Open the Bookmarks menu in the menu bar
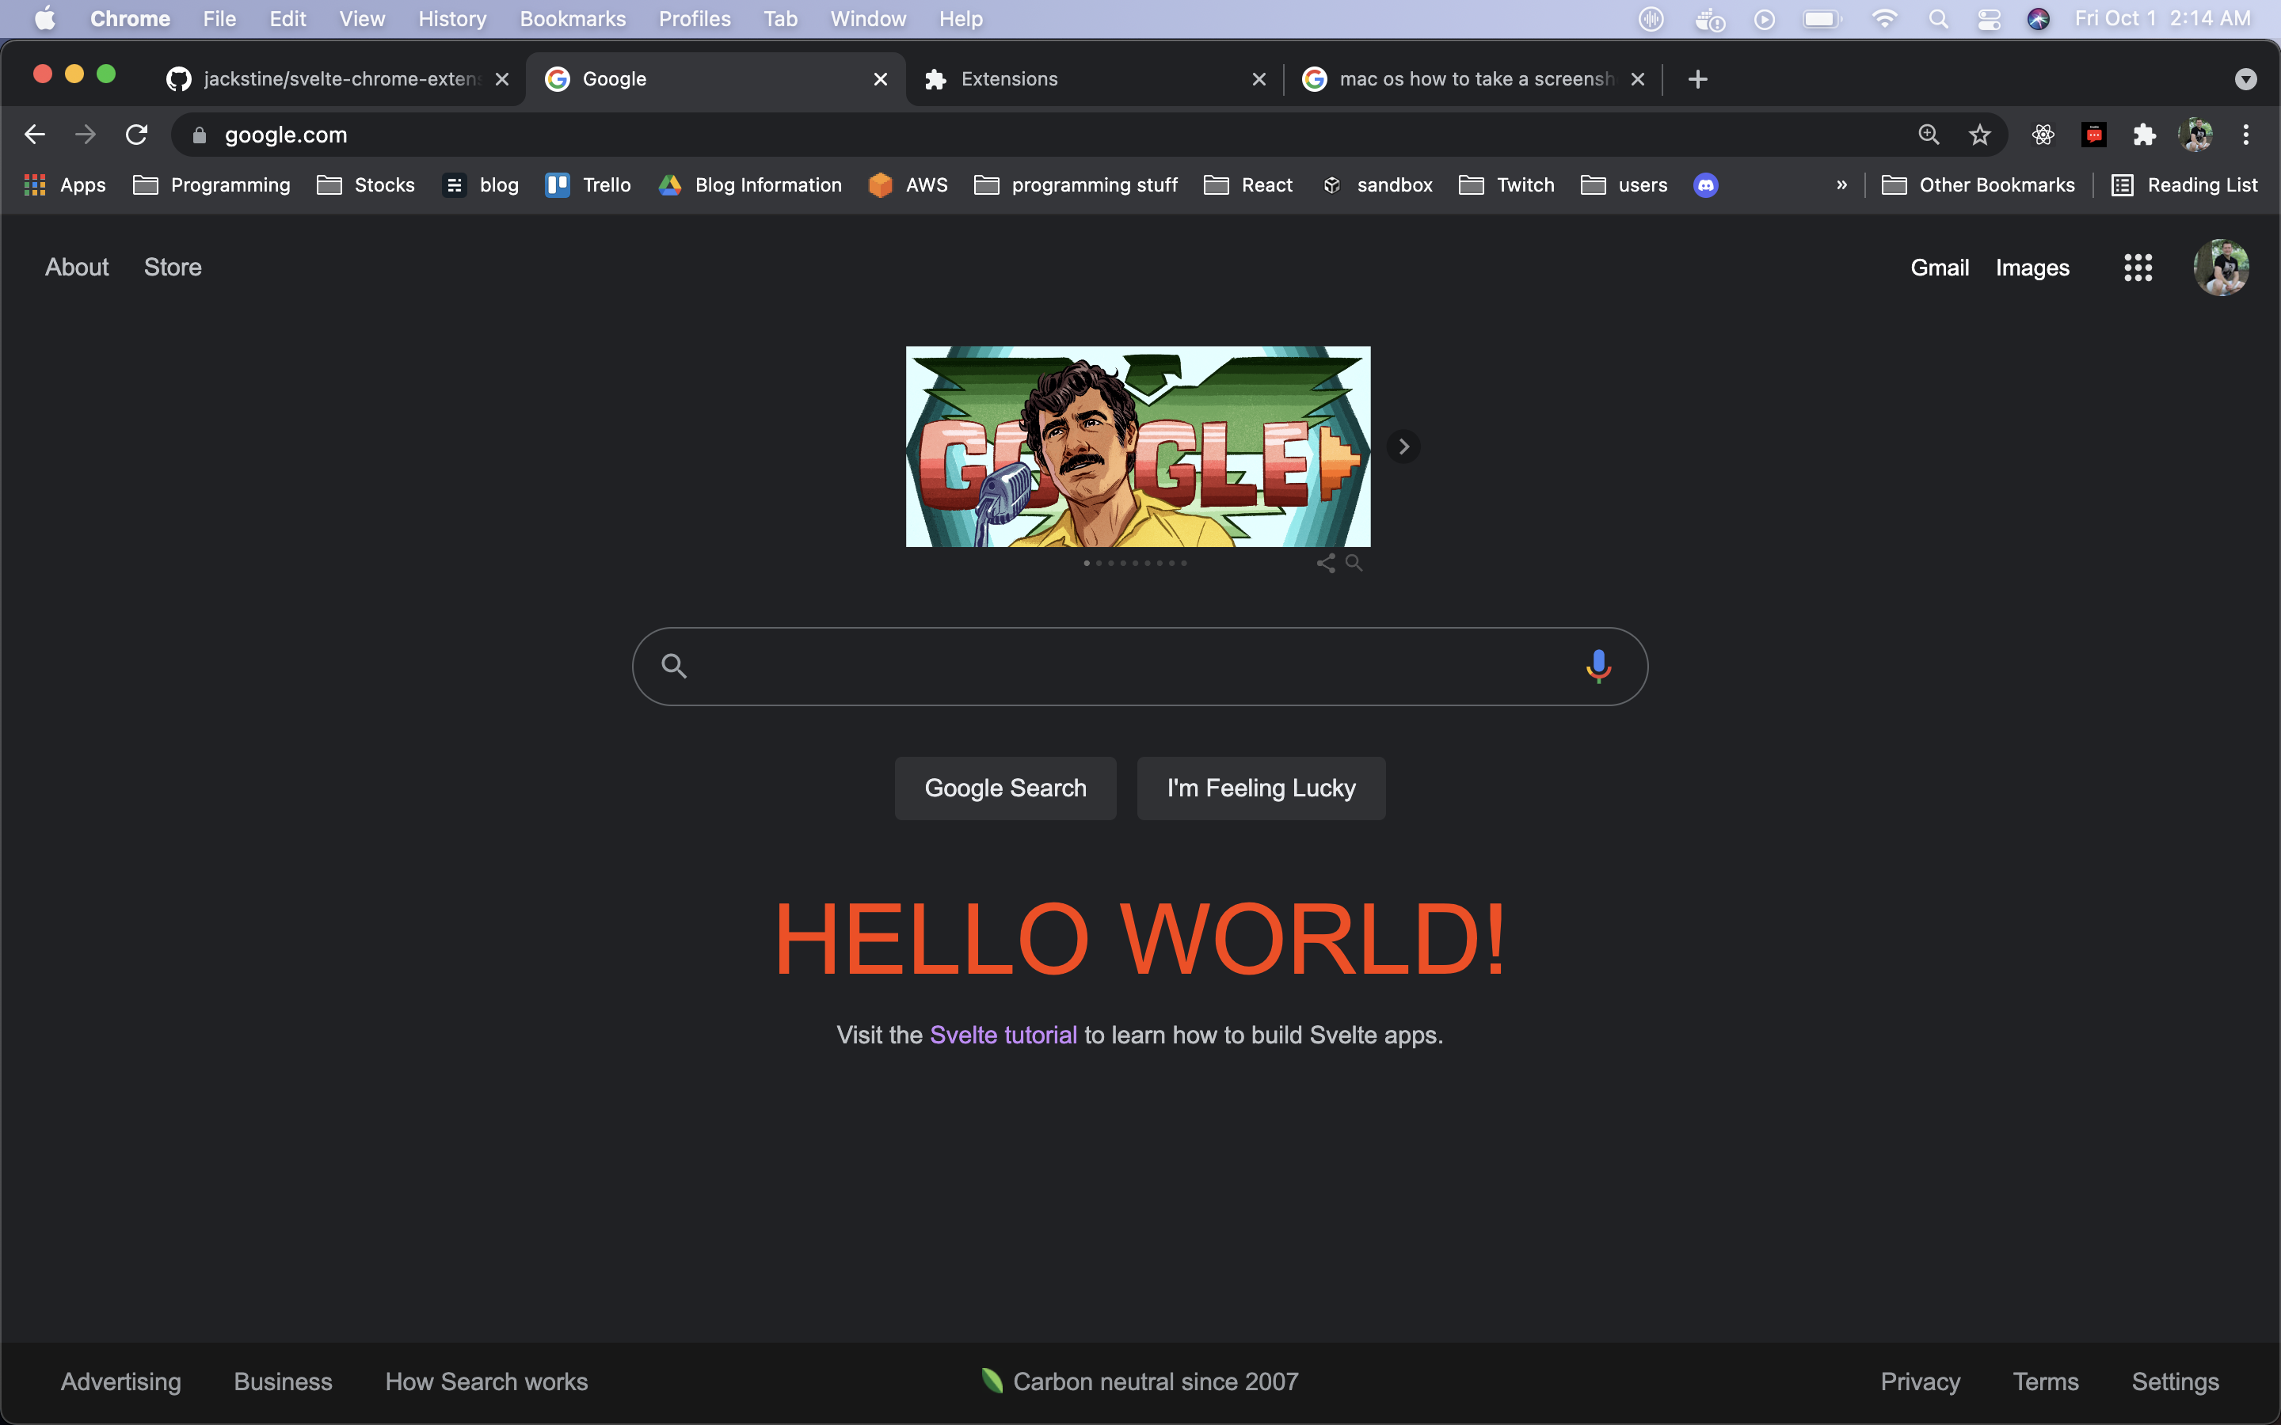The height and width of the screenshot is (1425, 2281). click(x=572, y=19)
